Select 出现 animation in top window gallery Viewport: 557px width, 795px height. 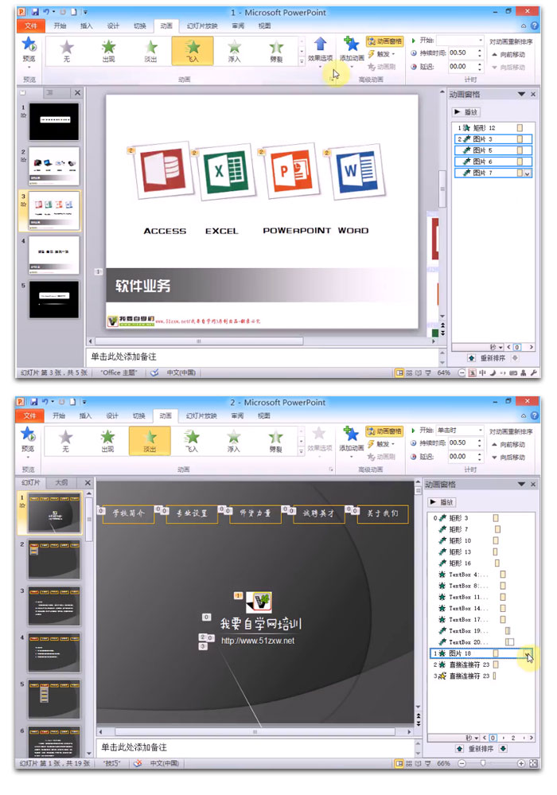pos(108,50)
